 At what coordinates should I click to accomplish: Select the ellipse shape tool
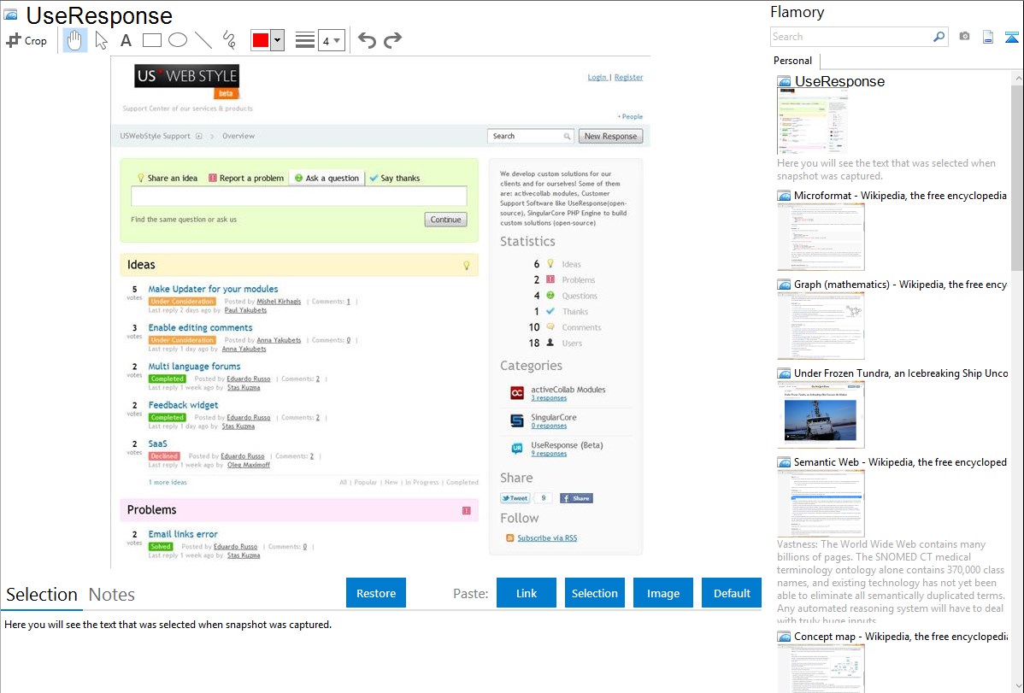178,40
